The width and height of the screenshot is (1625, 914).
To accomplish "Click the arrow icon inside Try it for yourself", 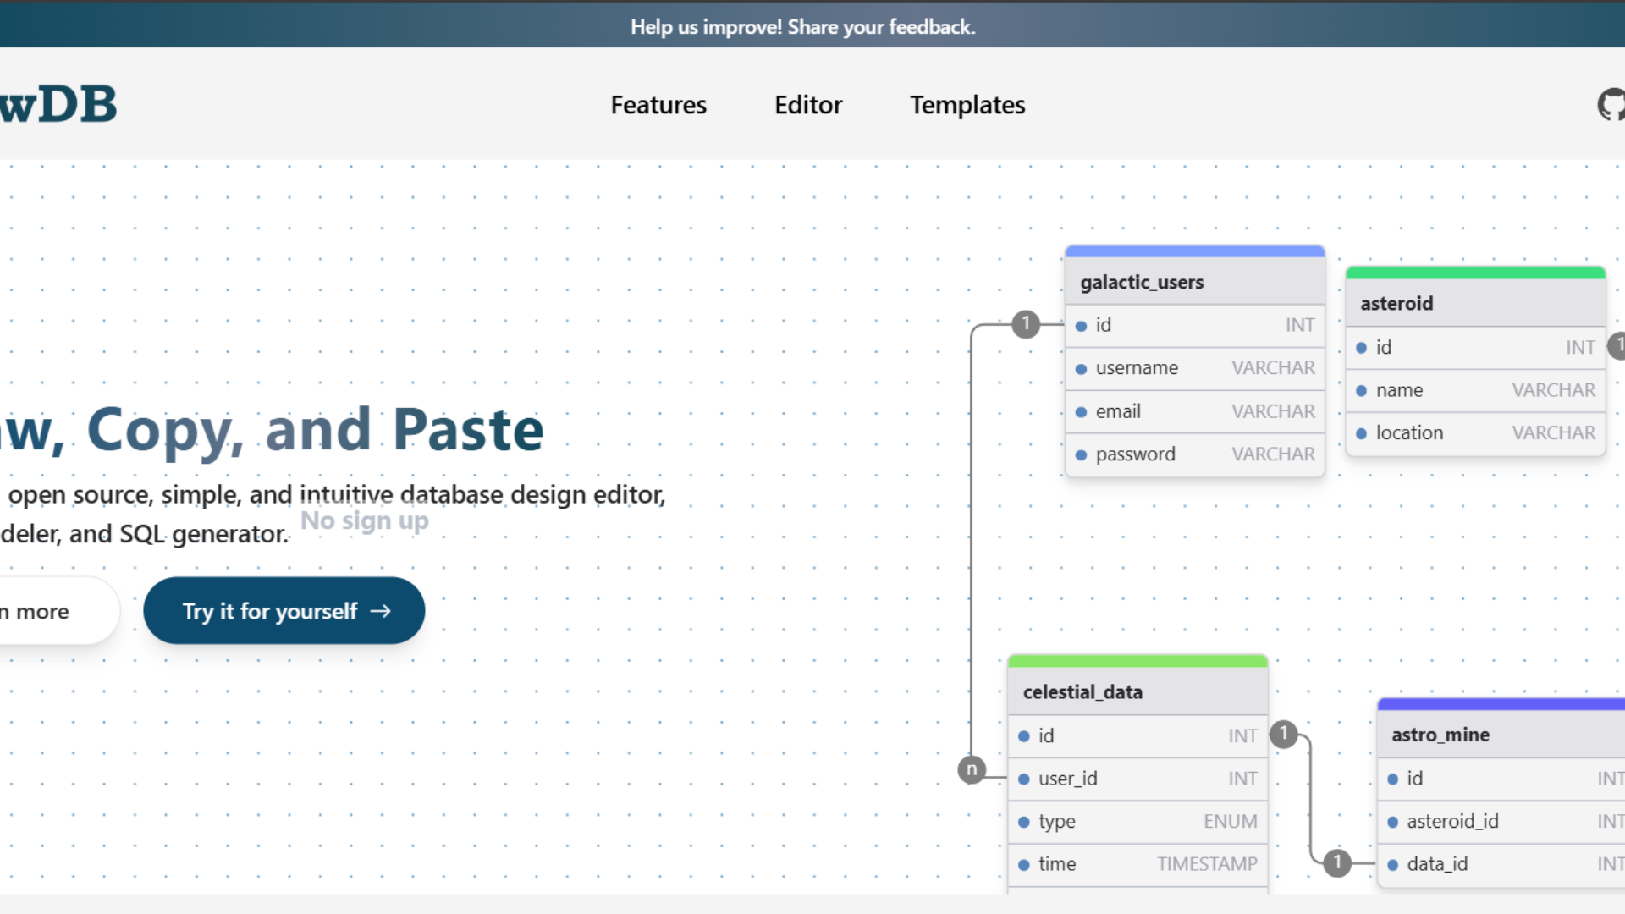I will tap(383, 610).
